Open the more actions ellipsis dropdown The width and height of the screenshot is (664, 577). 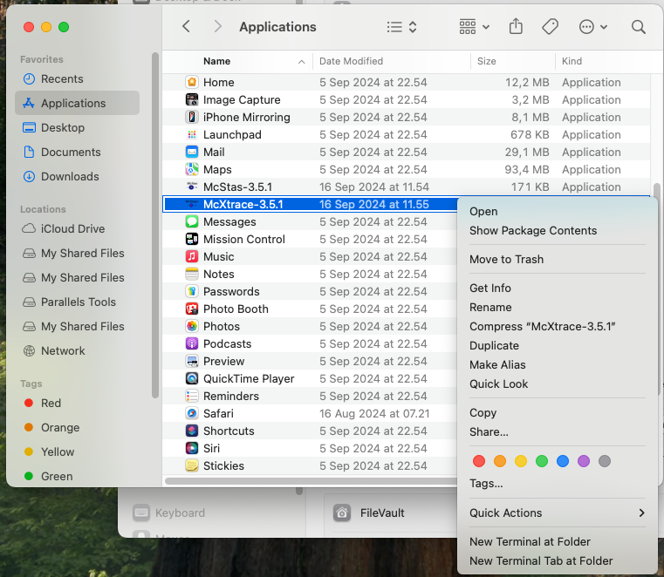pyautogui.click(x=592, y=27)
